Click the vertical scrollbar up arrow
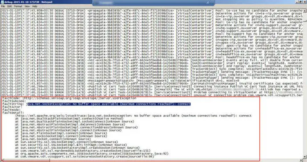307x162 pixels. (305, 11)
